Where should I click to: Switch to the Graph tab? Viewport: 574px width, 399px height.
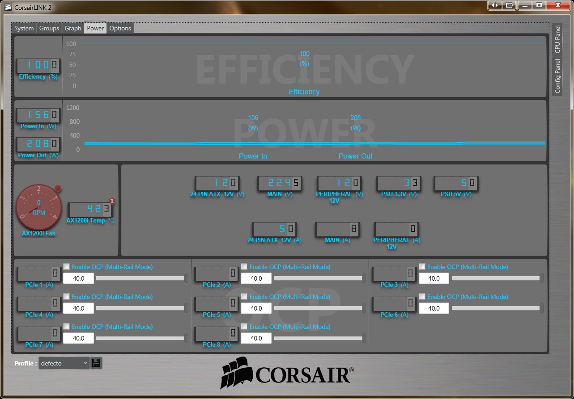[x=73, y=28]
